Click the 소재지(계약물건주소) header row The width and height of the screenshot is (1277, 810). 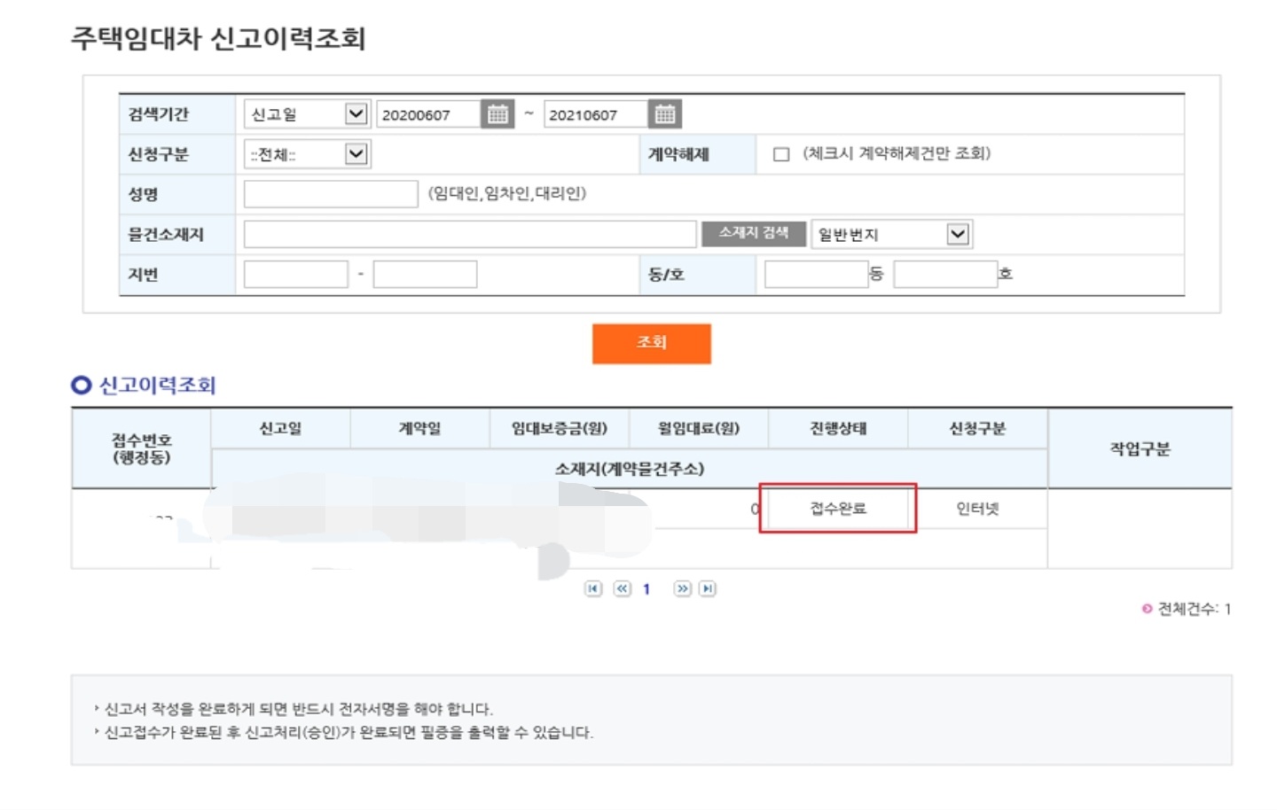(630, 469)
